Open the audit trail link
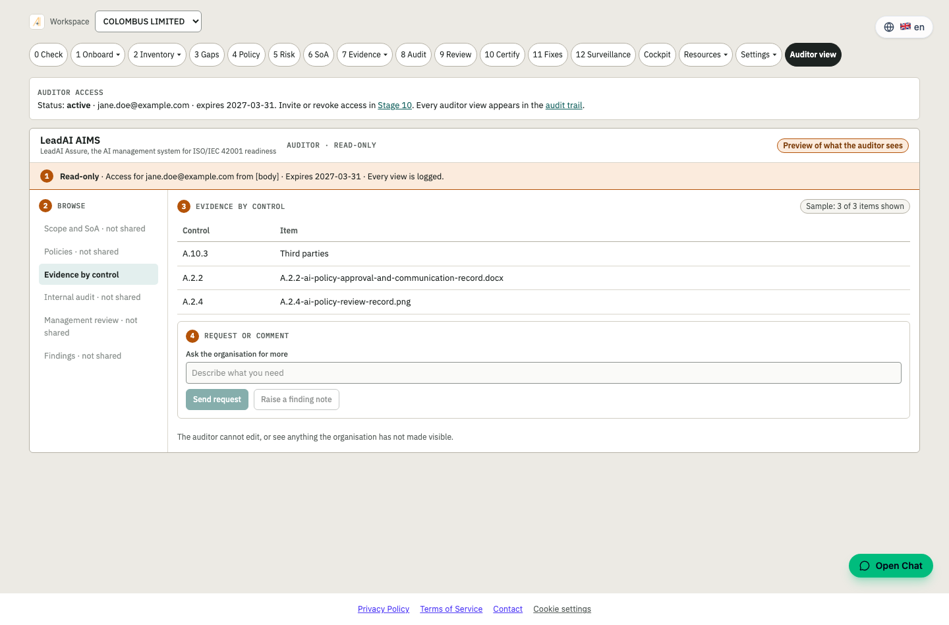949x625 pixels. (x=564, y=105)
